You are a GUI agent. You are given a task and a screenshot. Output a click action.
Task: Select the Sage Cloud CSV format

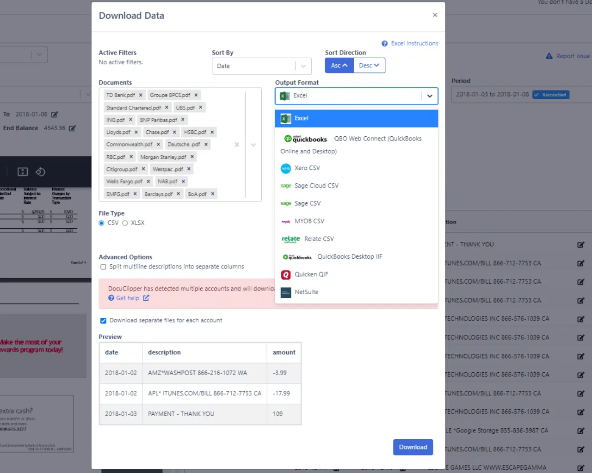coord(316,185)
